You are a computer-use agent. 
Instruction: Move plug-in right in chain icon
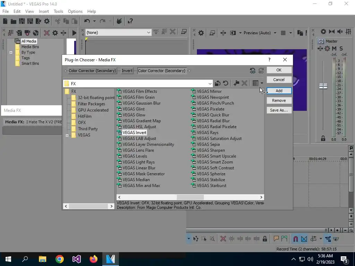click(261, 71)
